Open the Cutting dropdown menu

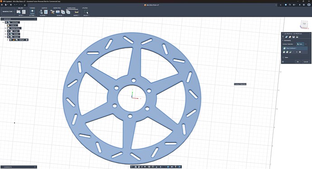coord(32,15)
